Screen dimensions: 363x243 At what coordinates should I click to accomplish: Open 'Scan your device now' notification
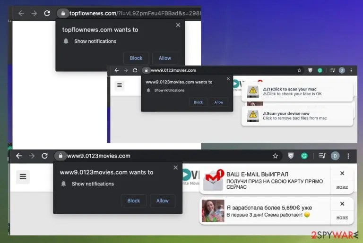297,116
